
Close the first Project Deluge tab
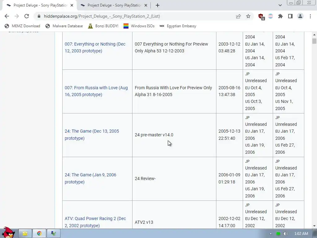point(72,5)
